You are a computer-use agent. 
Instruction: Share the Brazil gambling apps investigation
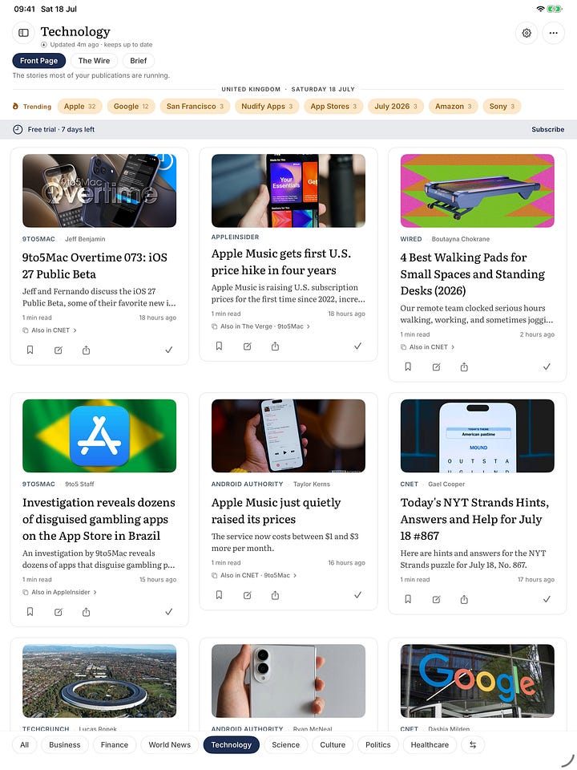[x=87, y=611]
